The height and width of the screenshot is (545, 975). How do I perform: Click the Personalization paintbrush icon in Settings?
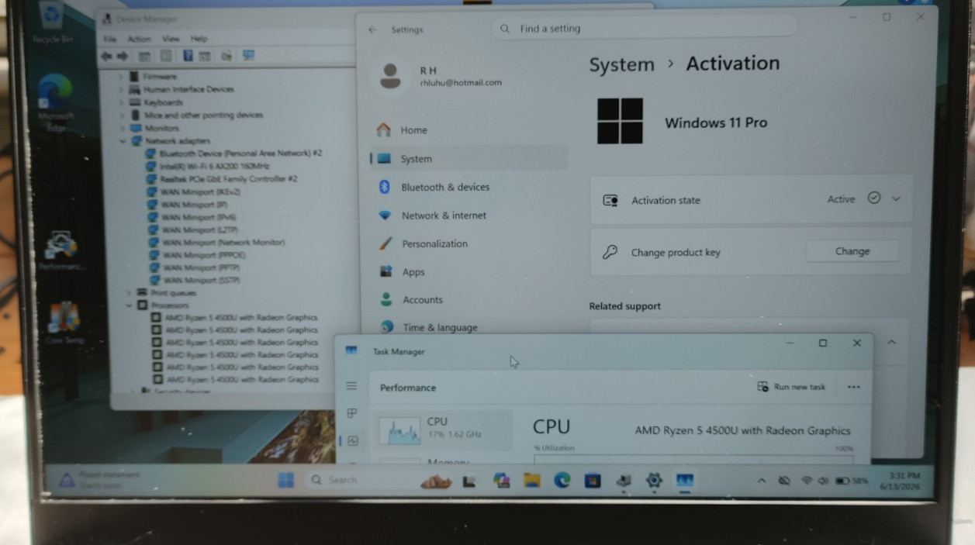click(385, 243)
